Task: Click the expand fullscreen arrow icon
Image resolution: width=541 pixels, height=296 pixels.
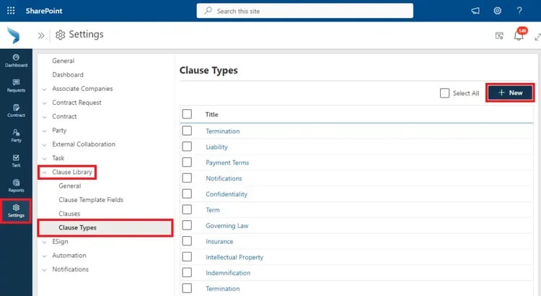Action: click(x=537, y=37)
